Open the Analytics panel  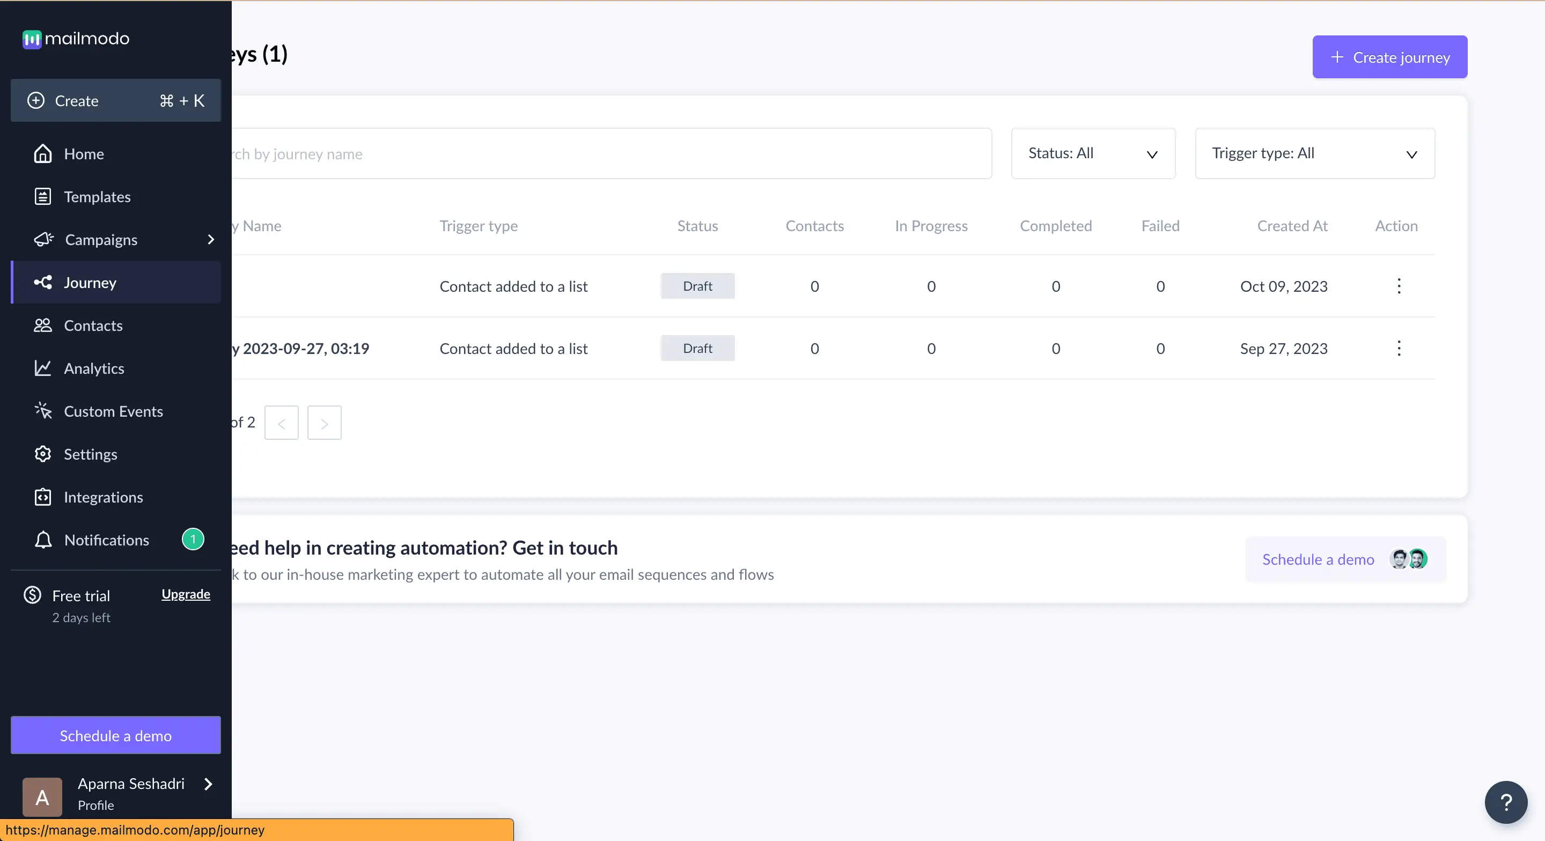(x=94, y=368)
